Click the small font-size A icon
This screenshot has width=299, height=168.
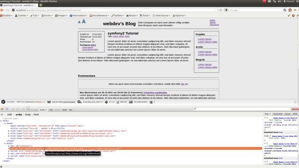(79, 22)
